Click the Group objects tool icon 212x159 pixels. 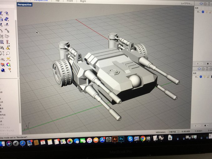[x=2, y=36]
